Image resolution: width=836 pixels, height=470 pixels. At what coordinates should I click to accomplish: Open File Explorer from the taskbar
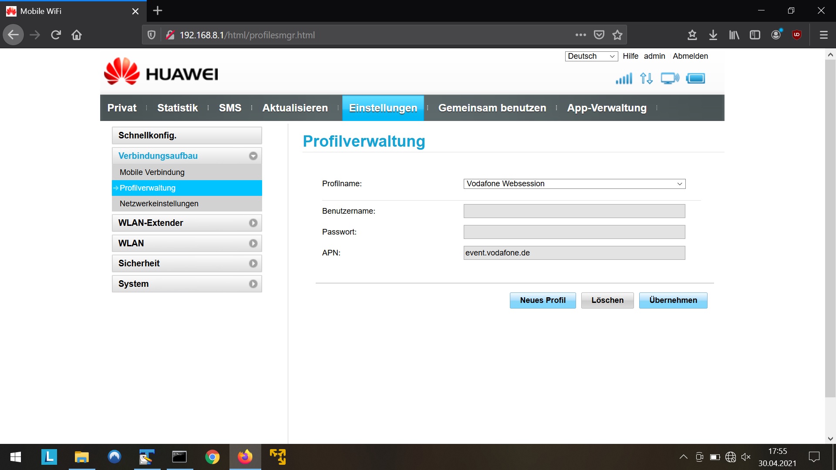81,457
